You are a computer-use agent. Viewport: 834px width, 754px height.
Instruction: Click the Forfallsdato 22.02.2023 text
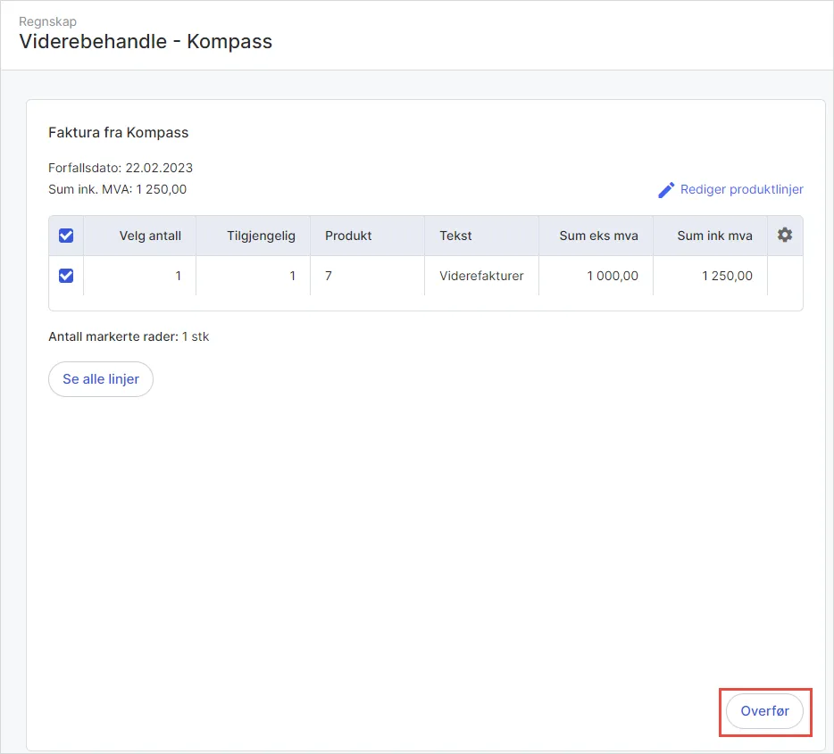click(x=121, y=168)
